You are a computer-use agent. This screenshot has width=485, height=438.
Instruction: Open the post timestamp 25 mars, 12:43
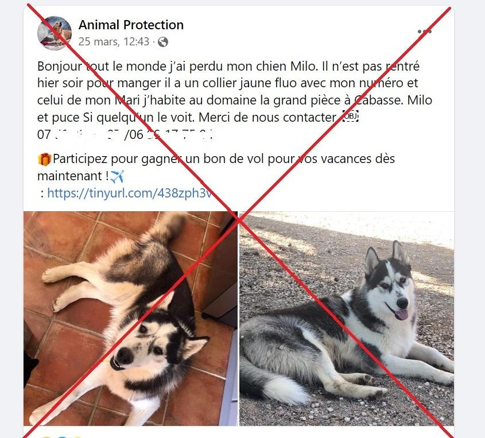coord(114,41)
